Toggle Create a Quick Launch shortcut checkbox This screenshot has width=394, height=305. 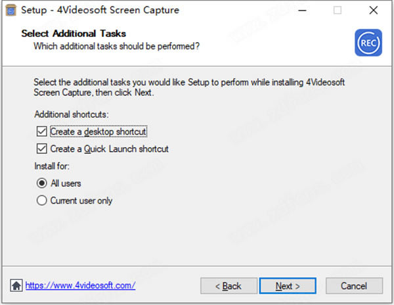tap(41, 149)
